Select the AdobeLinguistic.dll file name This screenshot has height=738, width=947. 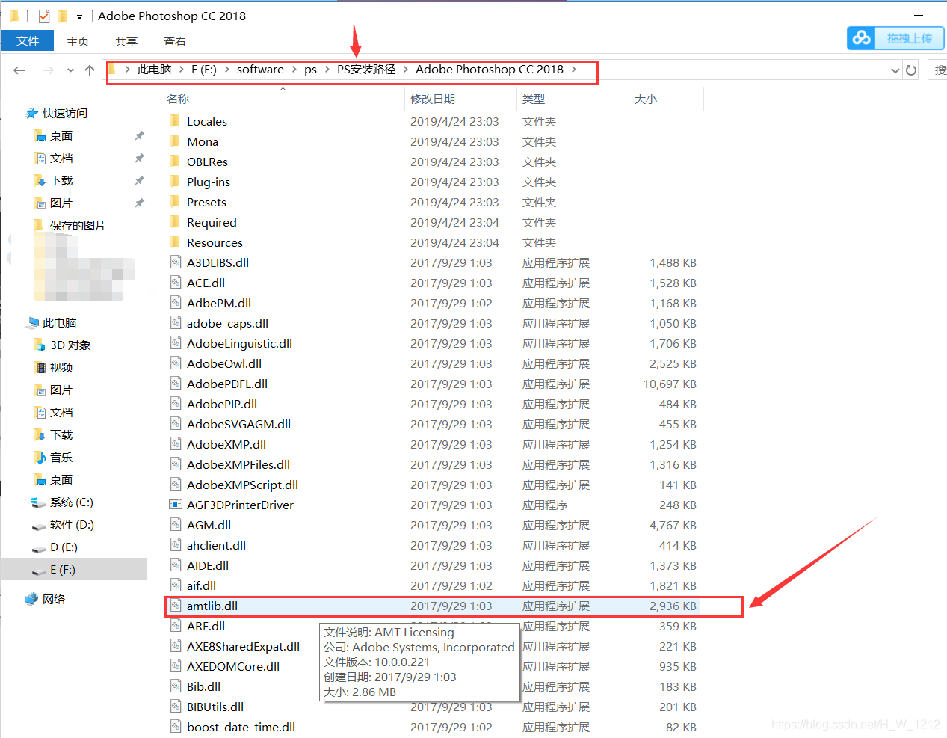point(240,343)
